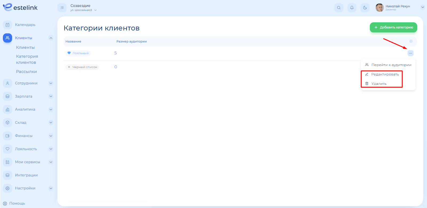The height and width of the screenshot is (208, 427).
Task: Click the Черный список category tag
Action: coord(82,67)
